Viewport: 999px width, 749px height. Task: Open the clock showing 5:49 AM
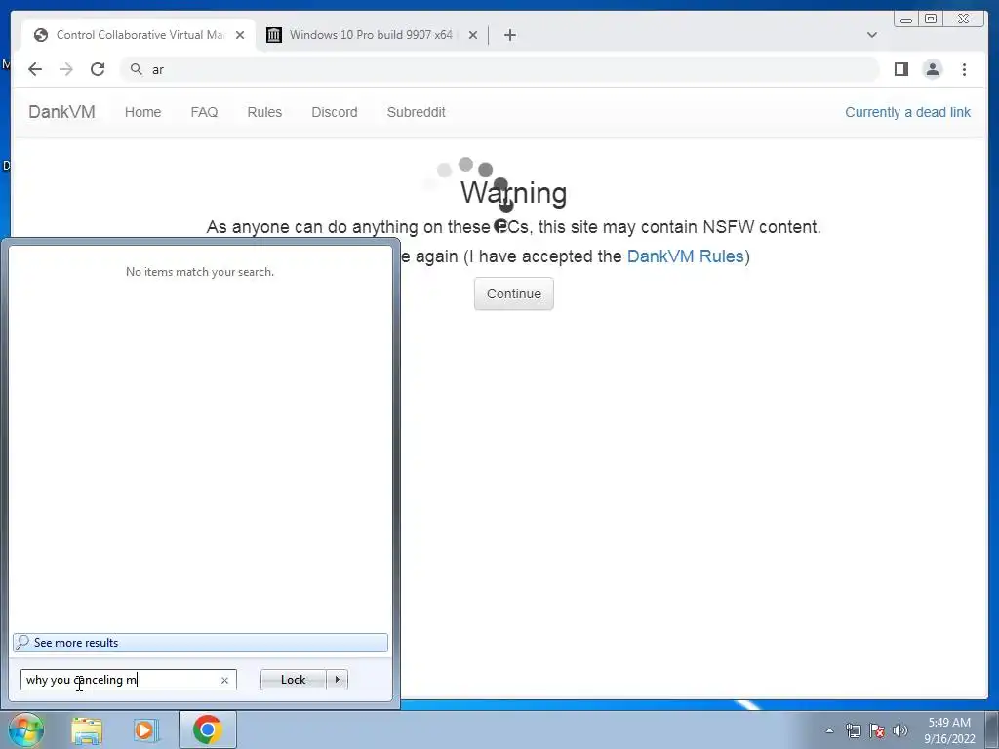949,730
